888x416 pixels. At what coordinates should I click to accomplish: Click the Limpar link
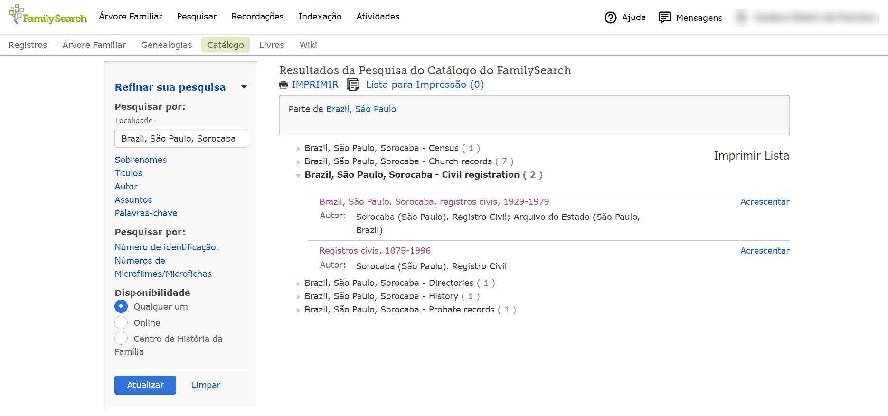(206, 385)
